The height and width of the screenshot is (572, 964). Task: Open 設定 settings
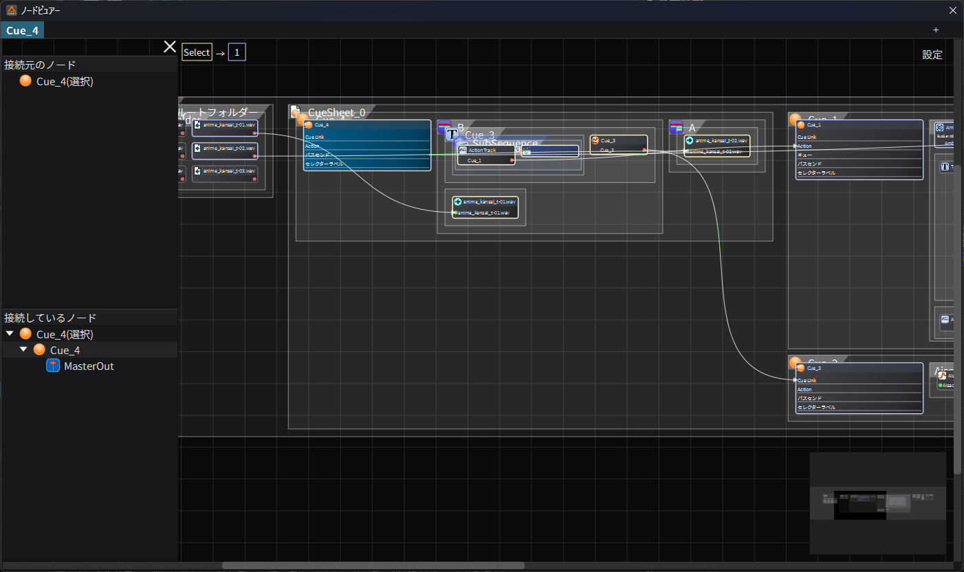(x=932, y=55)
